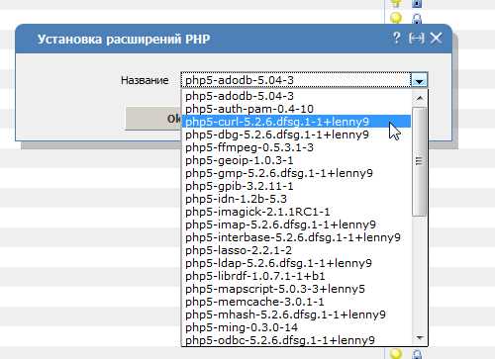Close the PHP extensions dialog

pyautogui.click(x=436, y=39)
